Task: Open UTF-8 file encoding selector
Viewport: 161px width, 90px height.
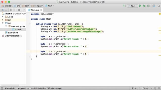Action: [x=145, y=88]
